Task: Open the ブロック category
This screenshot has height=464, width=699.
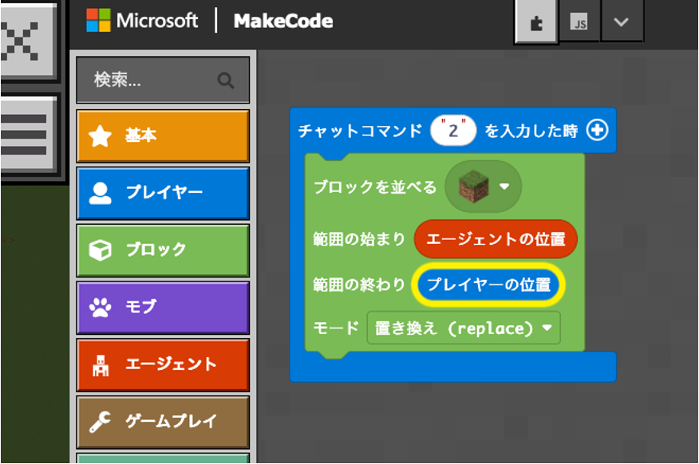Action: 163,250
